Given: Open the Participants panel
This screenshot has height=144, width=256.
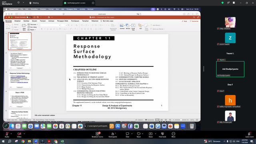Looking at the screenshot, I should (113, 135).
